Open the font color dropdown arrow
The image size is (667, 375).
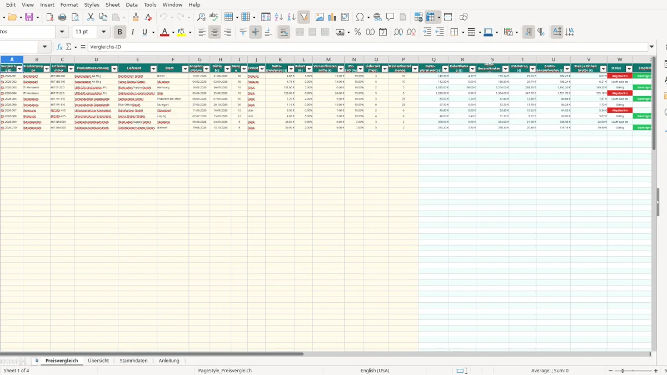173,32
